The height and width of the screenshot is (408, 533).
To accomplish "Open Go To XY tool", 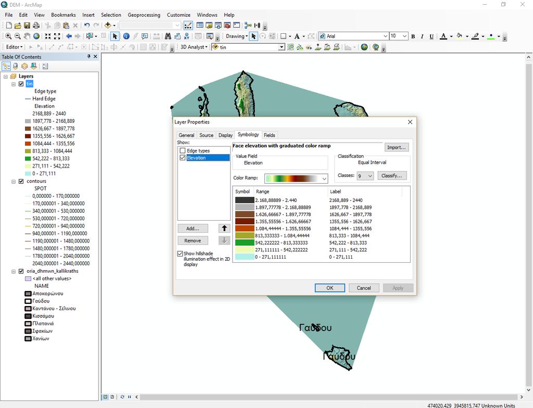I will pyautogui.click(x=186, y=36).
